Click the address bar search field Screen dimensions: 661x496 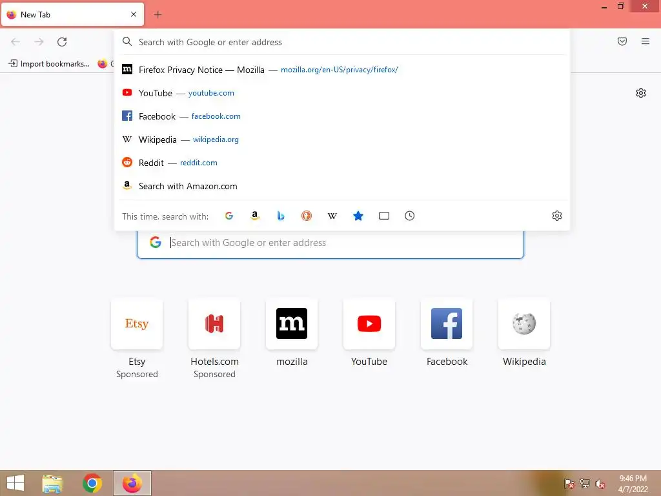[x=342, y=42]
